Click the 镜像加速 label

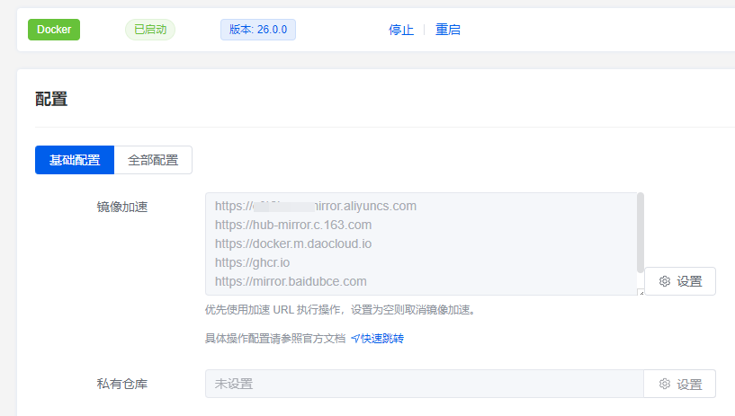[121, 207]
